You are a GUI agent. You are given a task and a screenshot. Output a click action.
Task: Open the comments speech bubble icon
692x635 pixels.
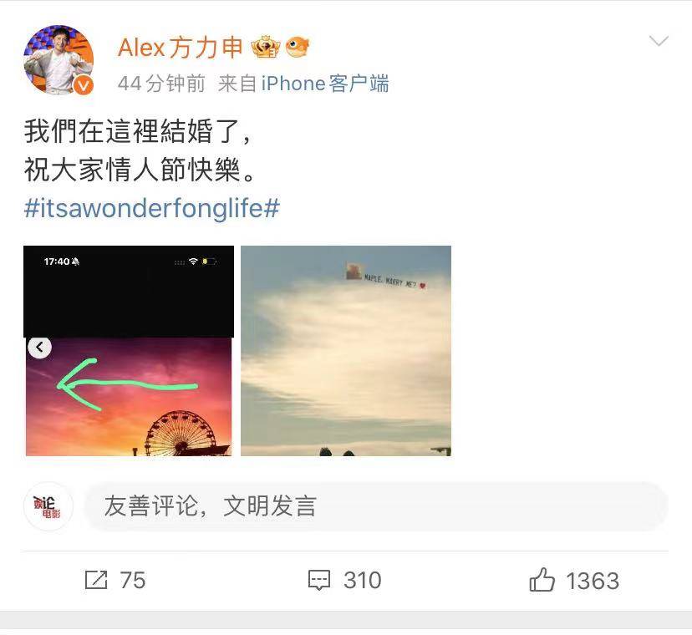tap(319, 580)
